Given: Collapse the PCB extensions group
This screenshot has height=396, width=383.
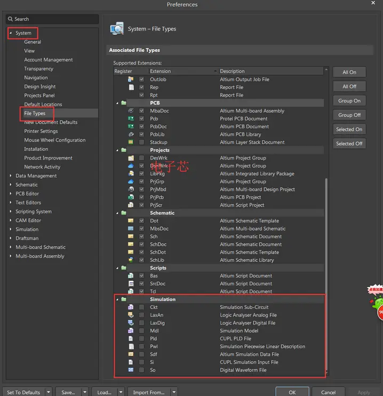Looking at the screenshot, I should pyautogui.click(x=117, y=103).
